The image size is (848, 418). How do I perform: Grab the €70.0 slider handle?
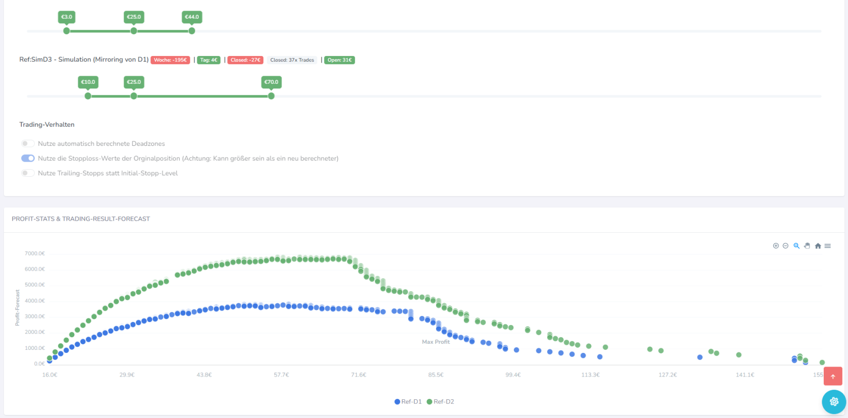pyautogui.click(x=271, y=96)
